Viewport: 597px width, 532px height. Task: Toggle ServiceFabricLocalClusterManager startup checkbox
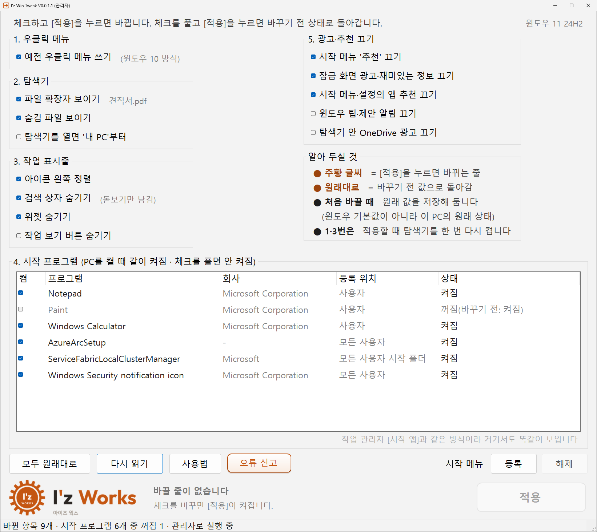pyautogui.click(x=21, y=358)
